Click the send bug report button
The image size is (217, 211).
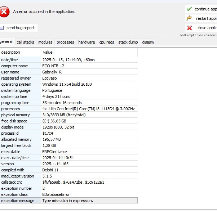[x=20, y=28]
